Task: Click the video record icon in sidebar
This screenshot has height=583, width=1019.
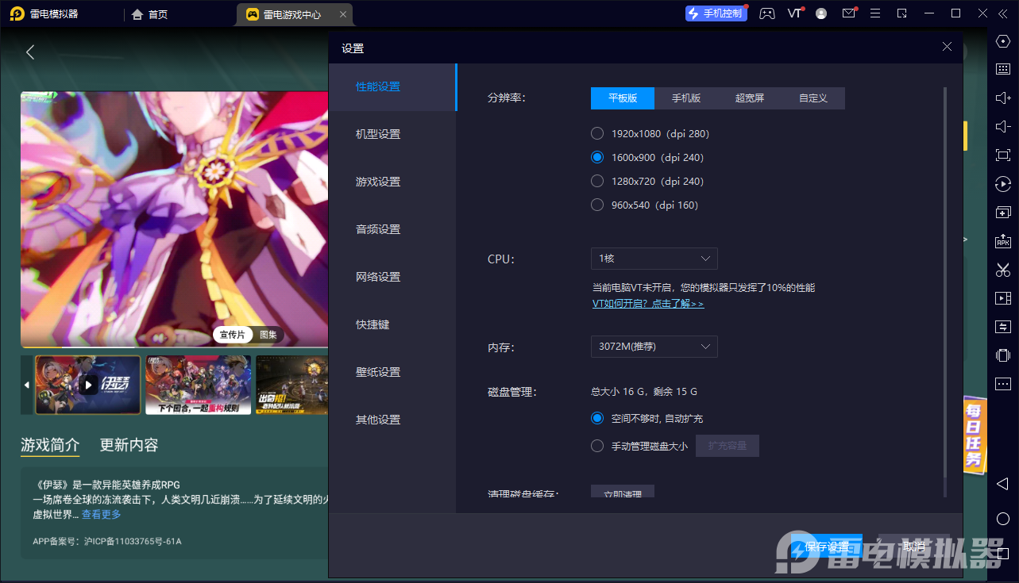Action: click(1003, 298)
